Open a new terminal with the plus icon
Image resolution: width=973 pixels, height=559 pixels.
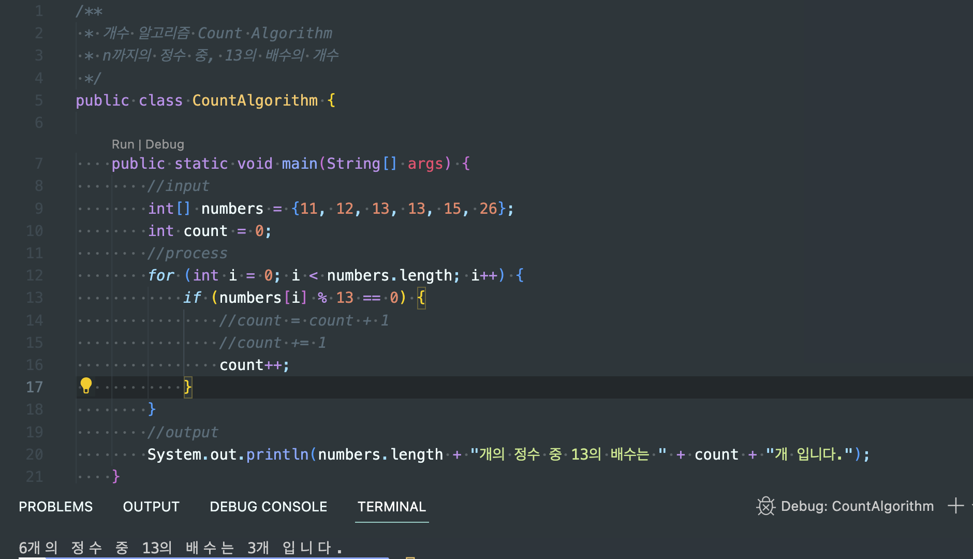(x=956, y=506)
